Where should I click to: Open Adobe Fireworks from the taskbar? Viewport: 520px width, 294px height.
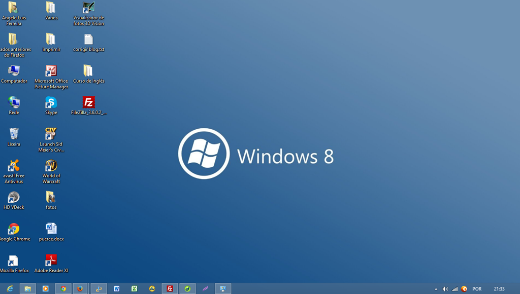pyautogui.click(x=152, y=289)
